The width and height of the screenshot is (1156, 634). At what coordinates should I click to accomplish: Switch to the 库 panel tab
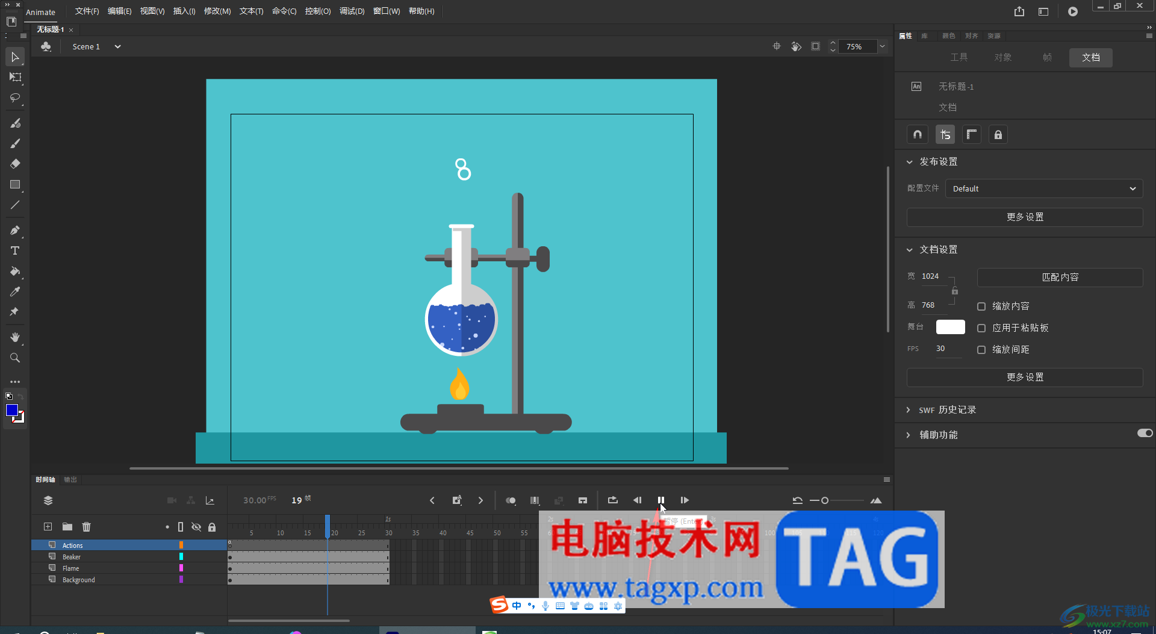tap(924, 36)
